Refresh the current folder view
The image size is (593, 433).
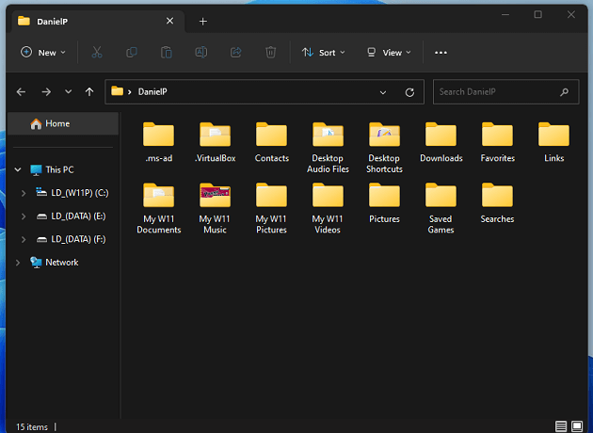pos(409,92)
